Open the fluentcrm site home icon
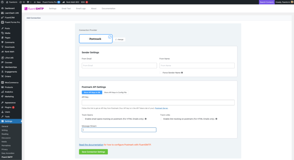 click(x=7, y=2)
